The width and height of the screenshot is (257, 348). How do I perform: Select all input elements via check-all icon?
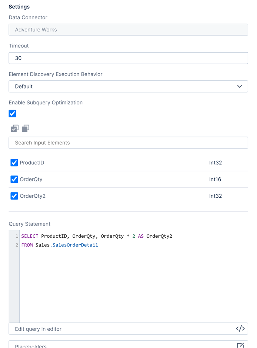[x=14, y=128]
